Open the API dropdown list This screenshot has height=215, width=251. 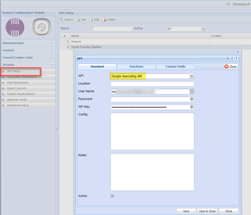pos(192,76)
